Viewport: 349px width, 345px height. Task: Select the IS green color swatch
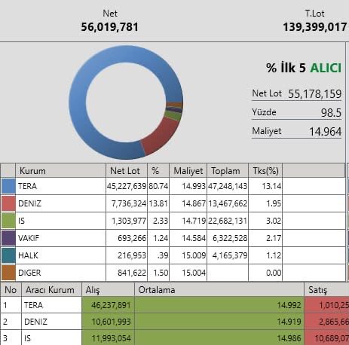tap(8, 221)
